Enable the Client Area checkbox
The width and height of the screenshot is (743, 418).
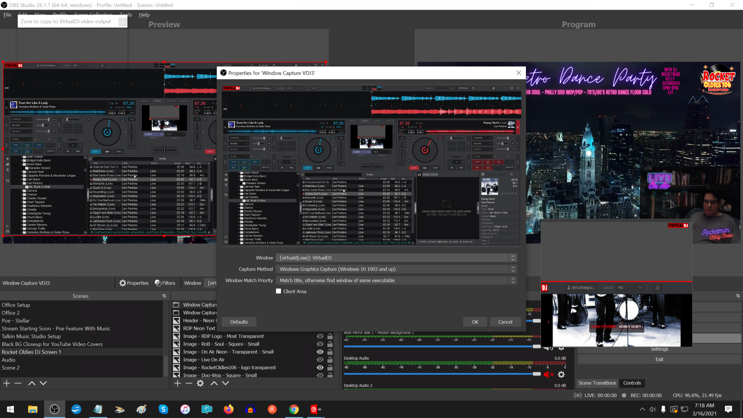(278, 291)
